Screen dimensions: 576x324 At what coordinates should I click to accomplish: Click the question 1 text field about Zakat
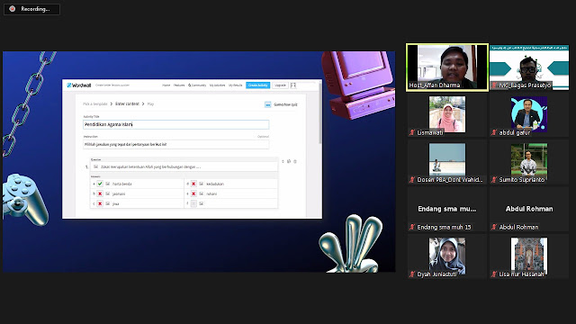pyautogui.click(x=184, y=166)
